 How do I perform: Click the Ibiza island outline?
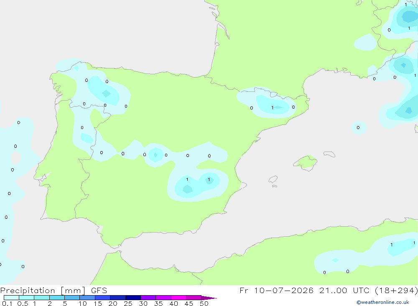pyautogui.click(x=273, y=179)
